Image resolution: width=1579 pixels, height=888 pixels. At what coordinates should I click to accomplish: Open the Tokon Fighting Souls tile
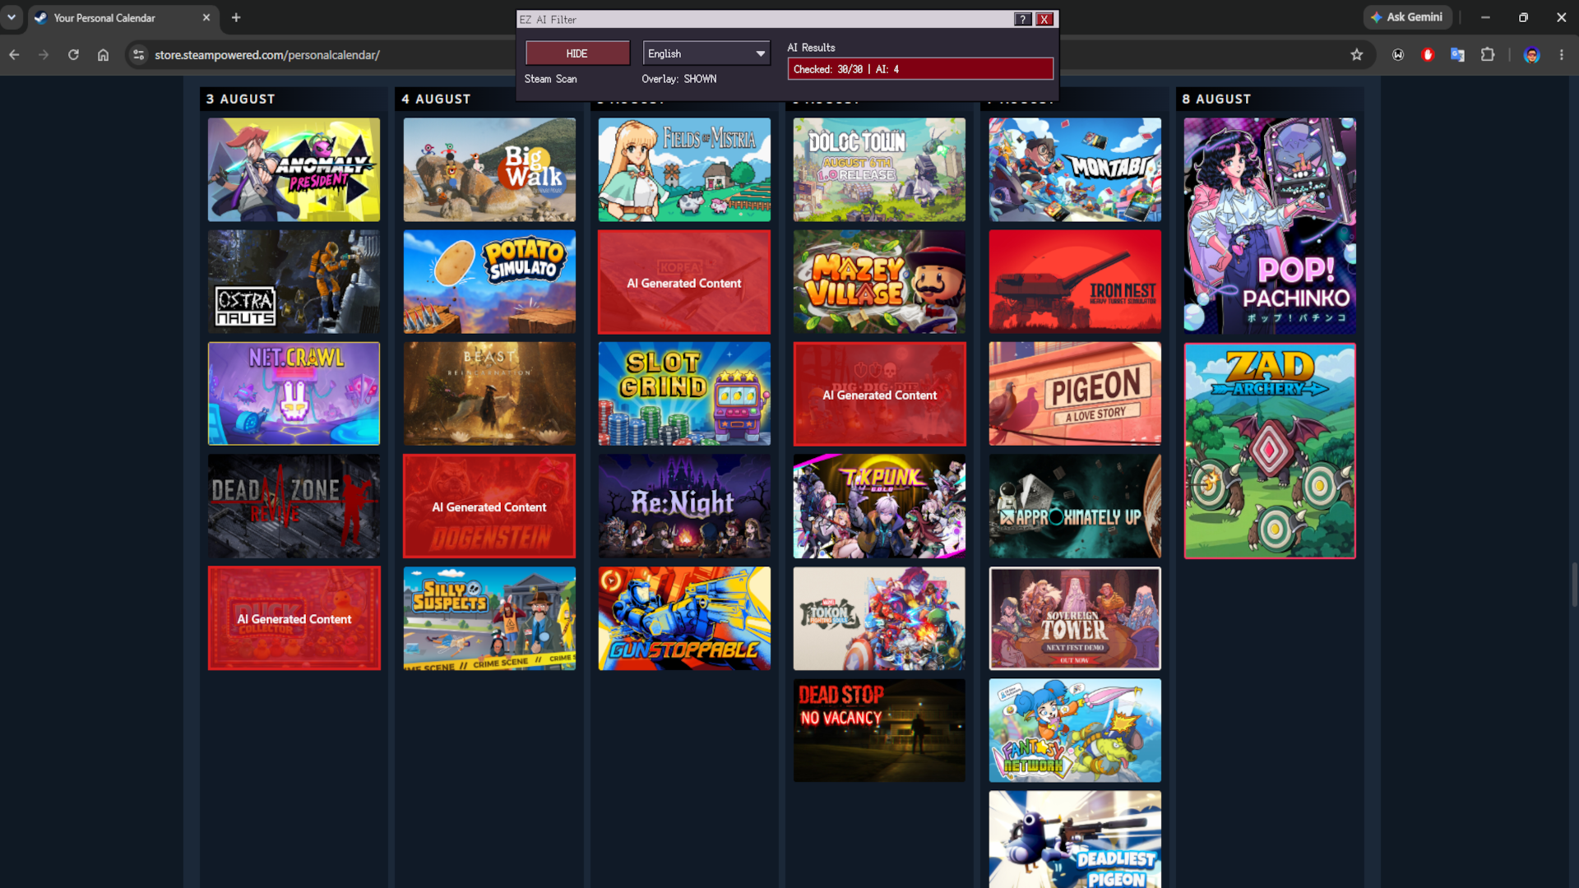pyautogui.click(x=879, y=618)
